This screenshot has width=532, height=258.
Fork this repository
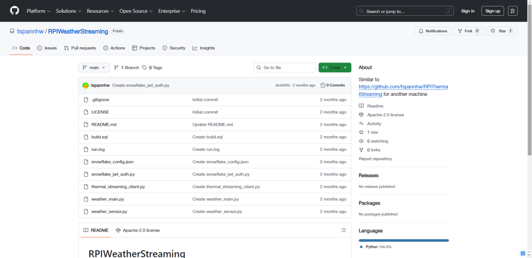[x=468, y=31]
